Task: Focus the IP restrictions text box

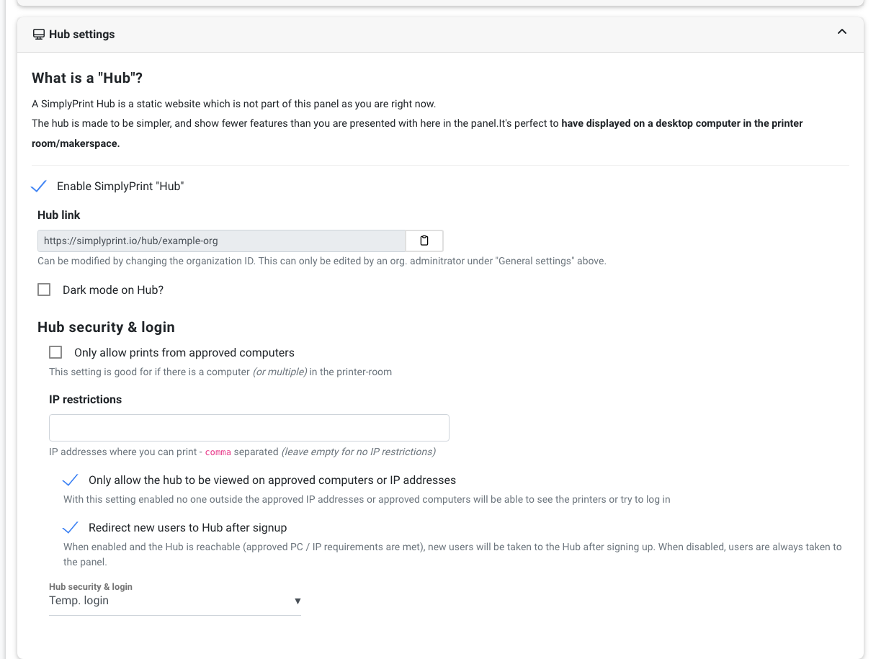Action: [249, 428]
